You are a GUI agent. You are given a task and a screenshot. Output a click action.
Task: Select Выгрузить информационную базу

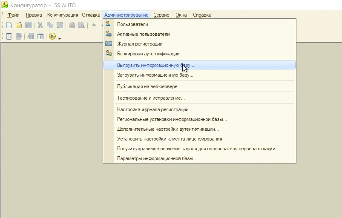155,65
